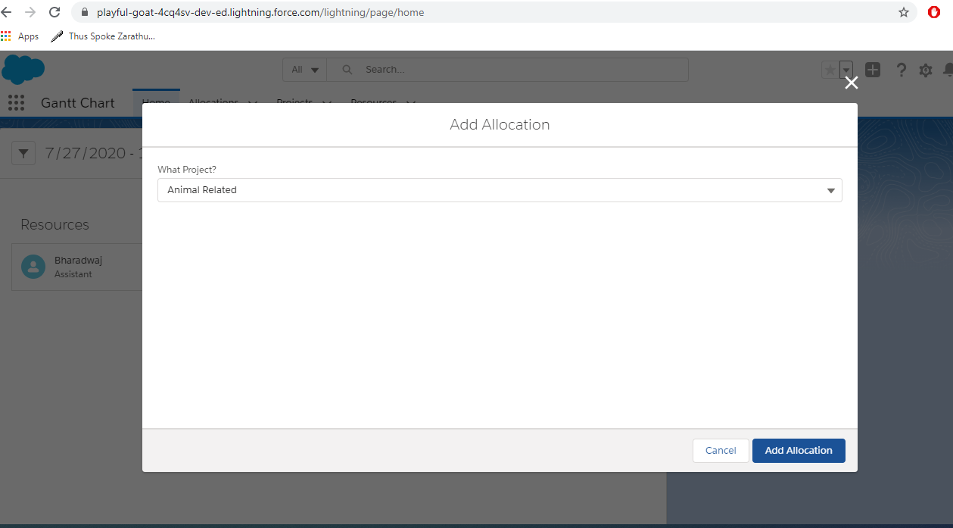Open the Resources tab
Image resolution: width=953 pixels, height=528 pixels.
tap(374, 102)
